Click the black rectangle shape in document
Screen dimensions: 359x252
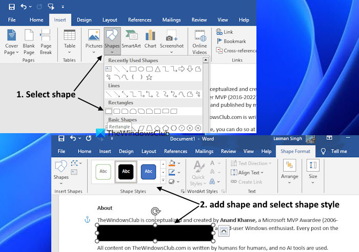tap(155, 233)
